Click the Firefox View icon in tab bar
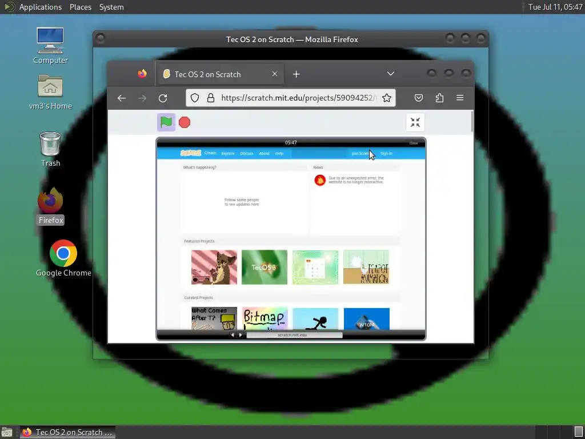The width and height of the screenshot is (585, 439). tap(142, 74)
